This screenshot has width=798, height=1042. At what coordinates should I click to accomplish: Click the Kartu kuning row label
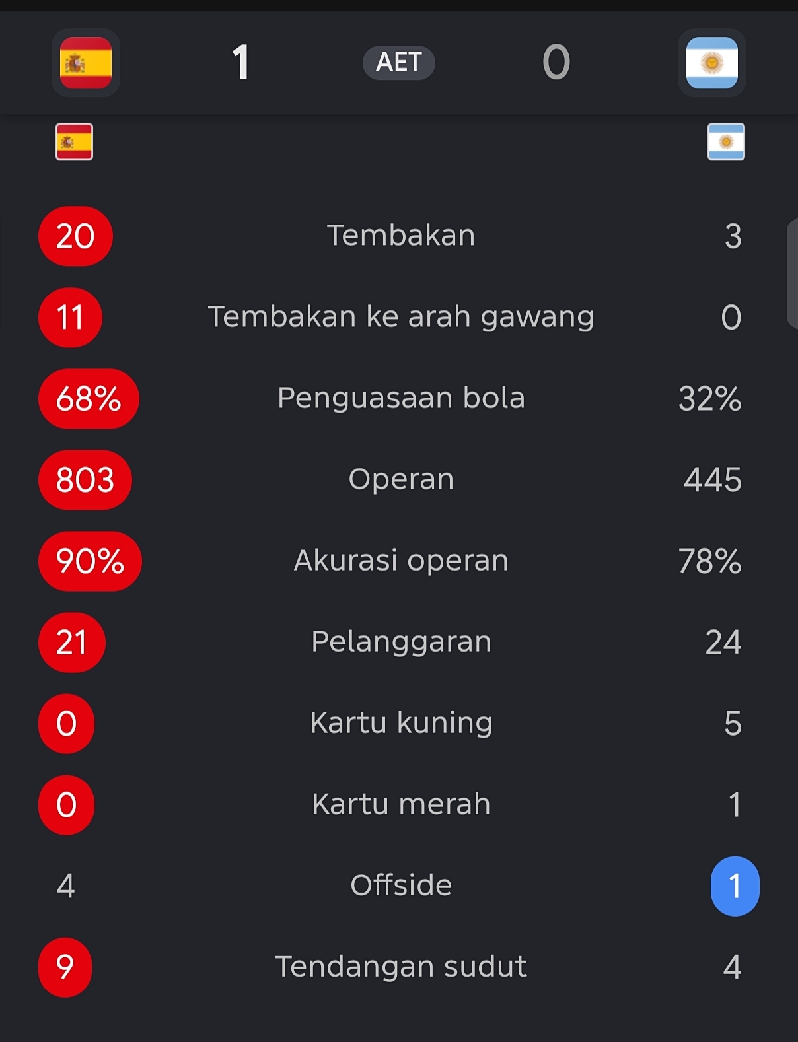401,723
